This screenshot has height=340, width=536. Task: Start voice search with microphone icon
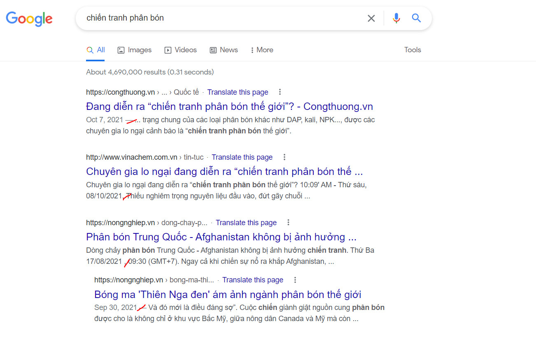click(x=396, y=18)
